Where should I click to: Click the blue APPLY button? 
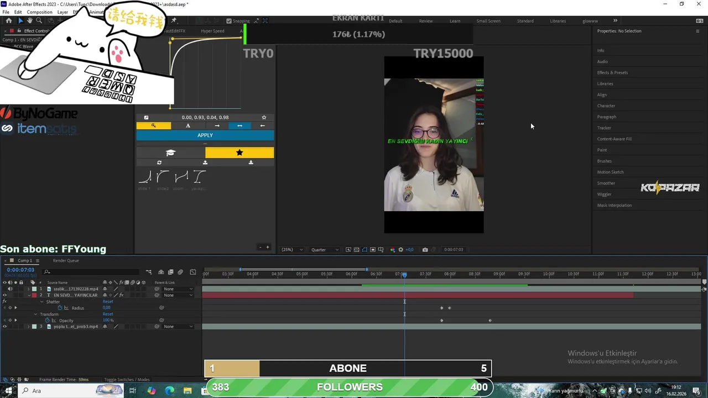click(x=205, y=135)
